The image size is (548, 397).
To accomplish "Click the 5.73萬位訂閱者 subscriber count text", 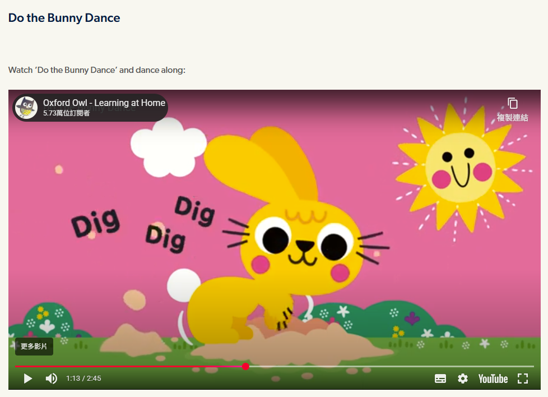I will [x=66, y=113].
